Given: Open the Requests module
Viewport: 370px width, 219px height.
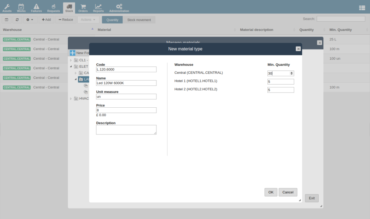Looking at the screenshot, I should pos(53,7).
